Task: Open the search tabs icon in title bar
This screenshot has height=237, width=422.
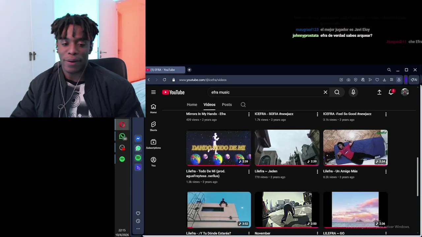Action: click(389, 70)
